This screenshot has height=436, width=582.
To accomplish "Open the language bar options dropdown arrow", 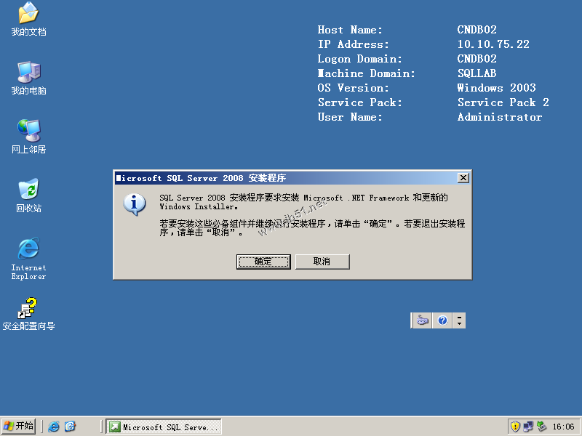I will [x=460, y=323].
